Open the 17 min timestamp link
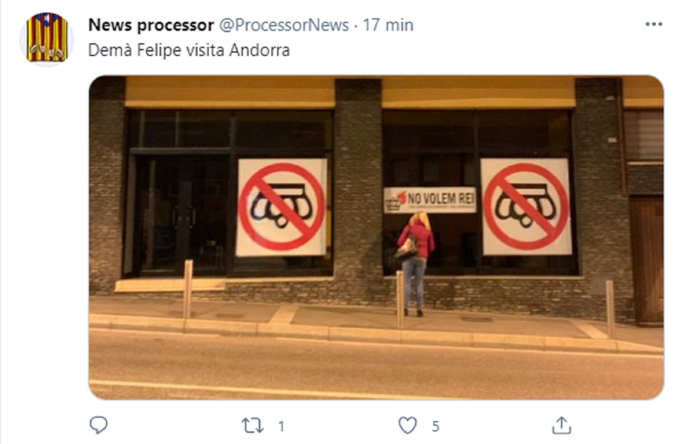The height and width of the screenshot is (444, 682). click(388, 25)
